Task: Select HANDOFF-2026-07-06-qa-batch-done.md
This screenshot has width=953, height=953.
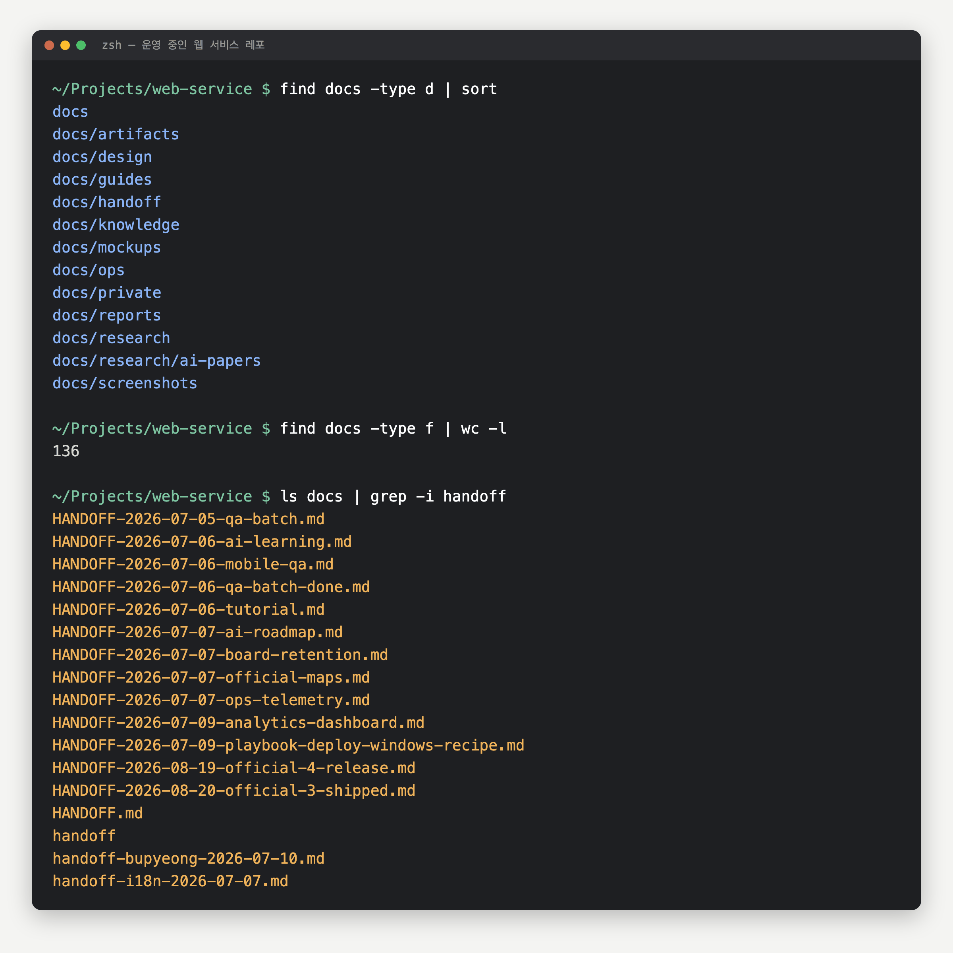Action: 211,587
